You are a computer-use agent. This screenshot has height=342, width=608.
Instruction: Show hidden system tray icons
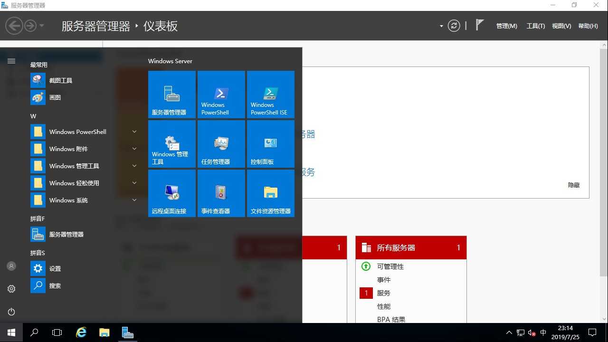coord(509,333)
